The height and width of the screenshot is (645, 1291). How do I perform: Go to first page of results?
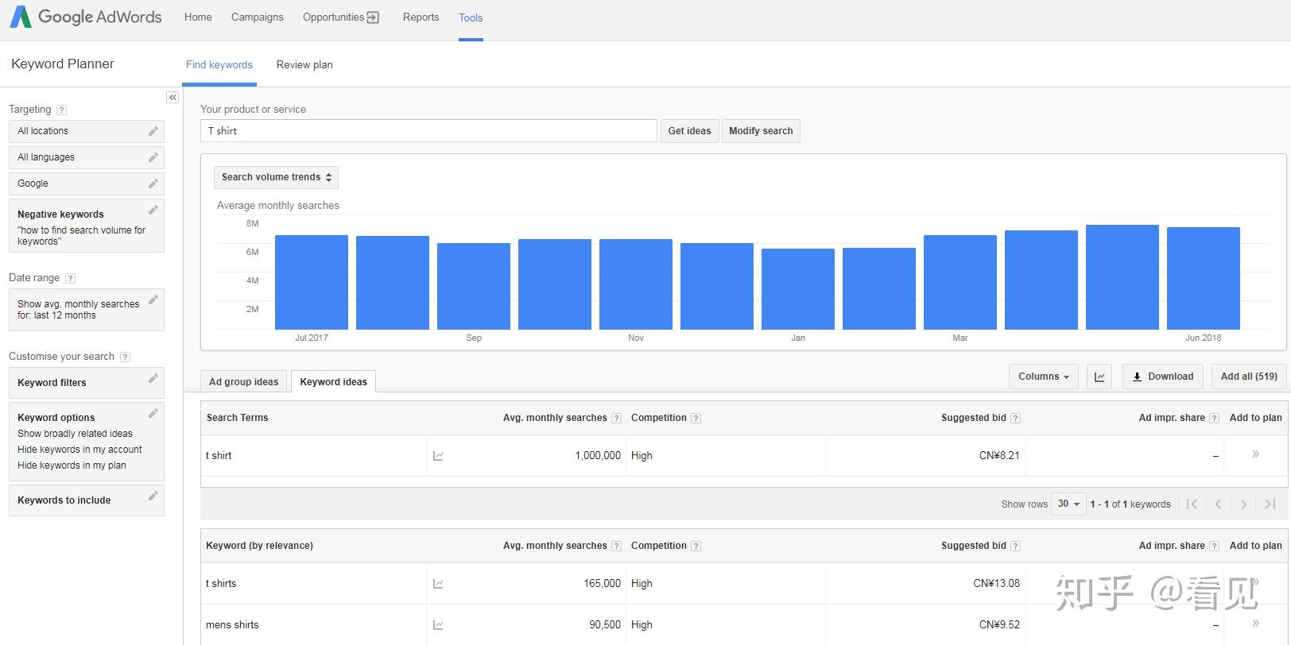coord(1192,504)
